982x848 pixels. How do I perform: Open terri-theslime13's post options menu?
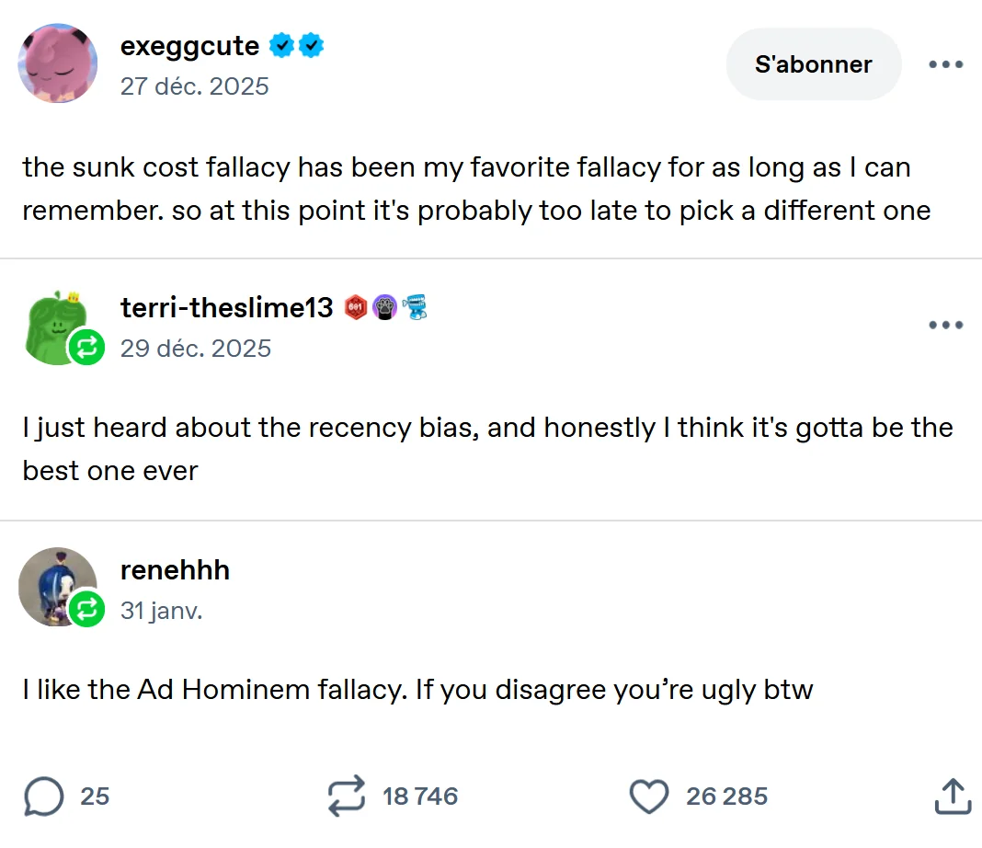(945, 324)
